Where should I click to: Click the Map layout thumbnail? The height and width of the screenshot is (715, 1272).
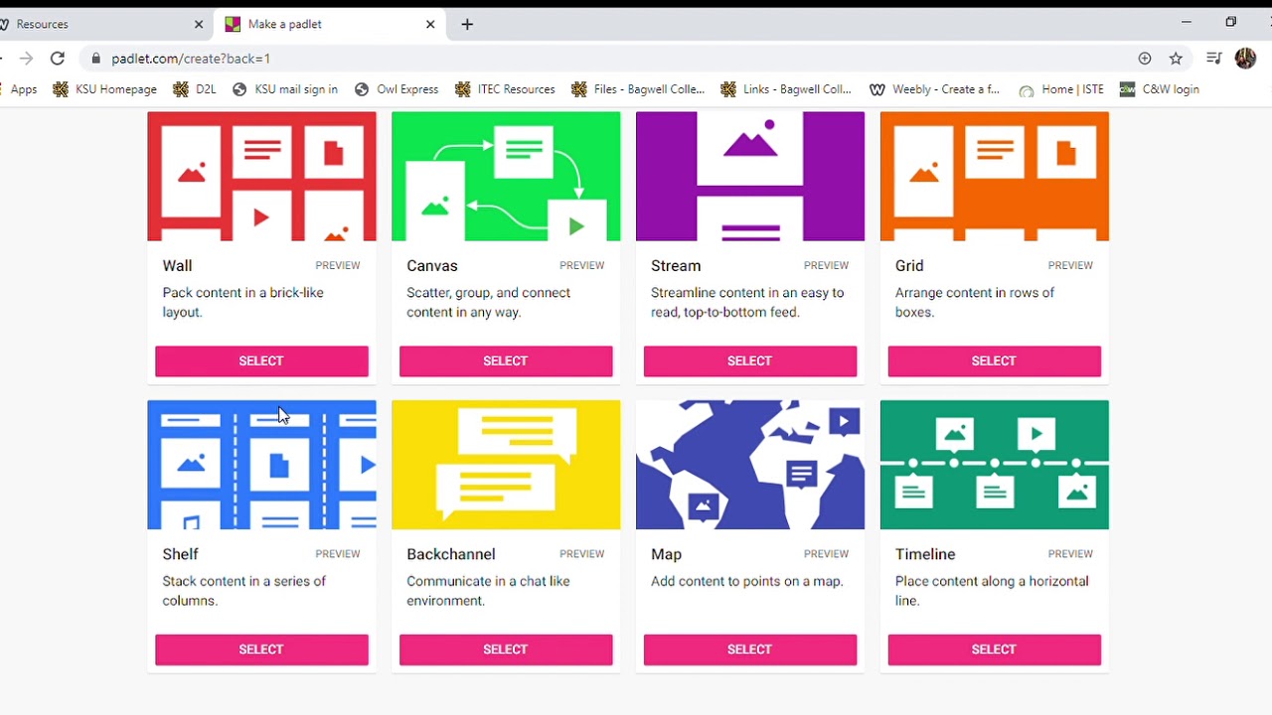(750, 465)
